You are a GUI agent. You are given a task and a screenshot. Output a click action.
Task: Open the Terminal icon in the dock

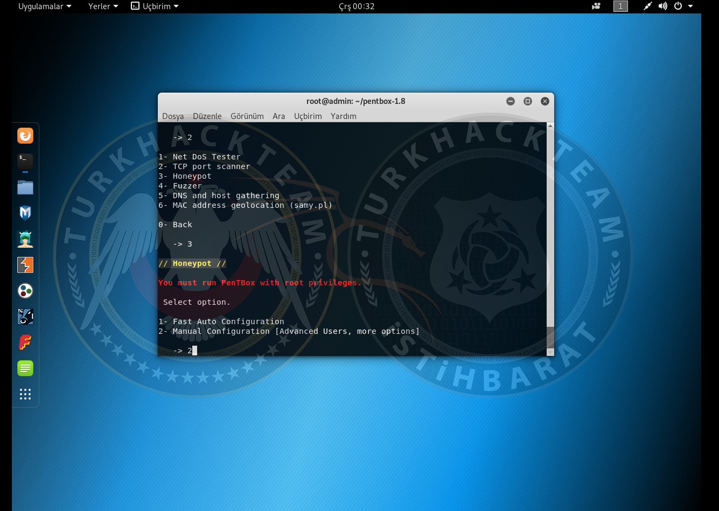pos(25,162)
